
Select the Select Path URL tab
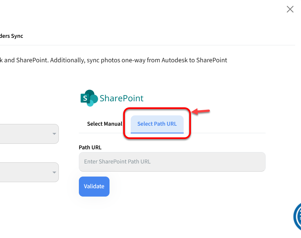point(157,124)
